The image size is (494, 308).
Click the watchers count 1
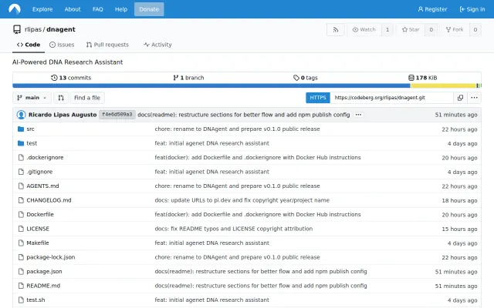click(387, 29)
